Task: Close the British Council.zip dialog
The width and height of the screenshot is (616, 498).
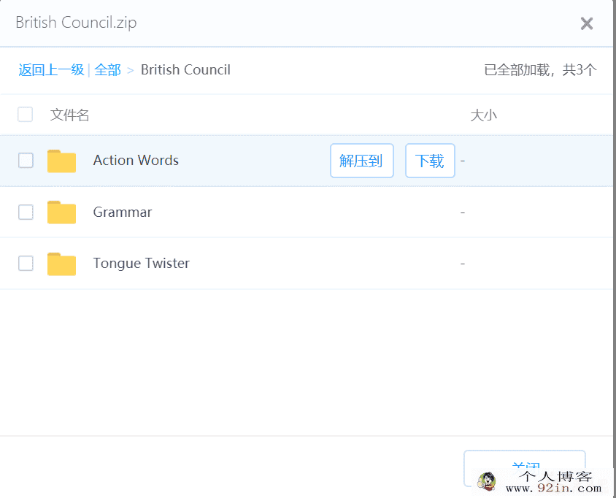Action: tap(587, 23)
